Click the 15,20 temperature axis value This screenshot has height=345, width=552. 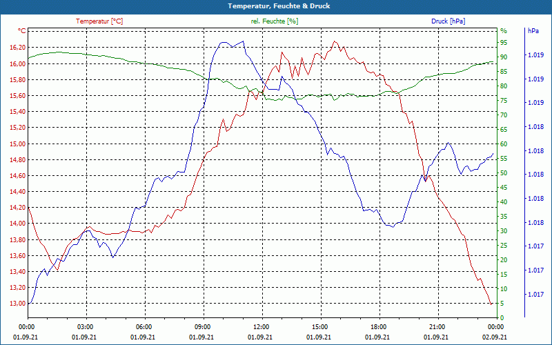tap(18, 128)
